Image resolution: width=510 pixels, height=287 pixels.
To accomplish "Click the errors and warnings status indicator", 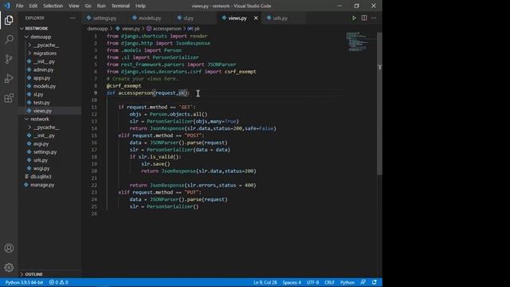I will pyautogui.click(x=58, y=282).
